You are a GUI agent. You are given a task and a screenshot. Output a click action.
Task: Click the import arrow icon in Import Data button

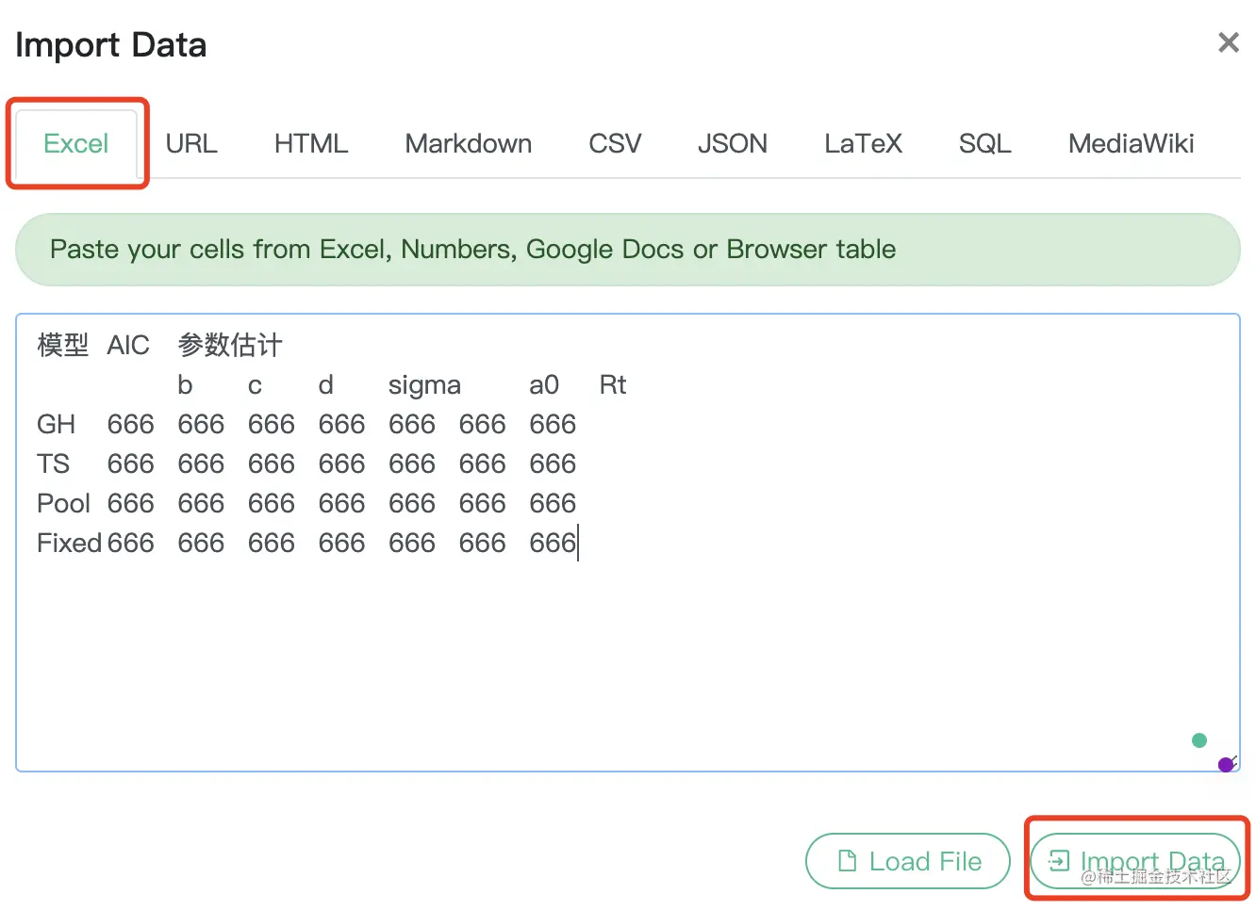tap(1060, 860)
